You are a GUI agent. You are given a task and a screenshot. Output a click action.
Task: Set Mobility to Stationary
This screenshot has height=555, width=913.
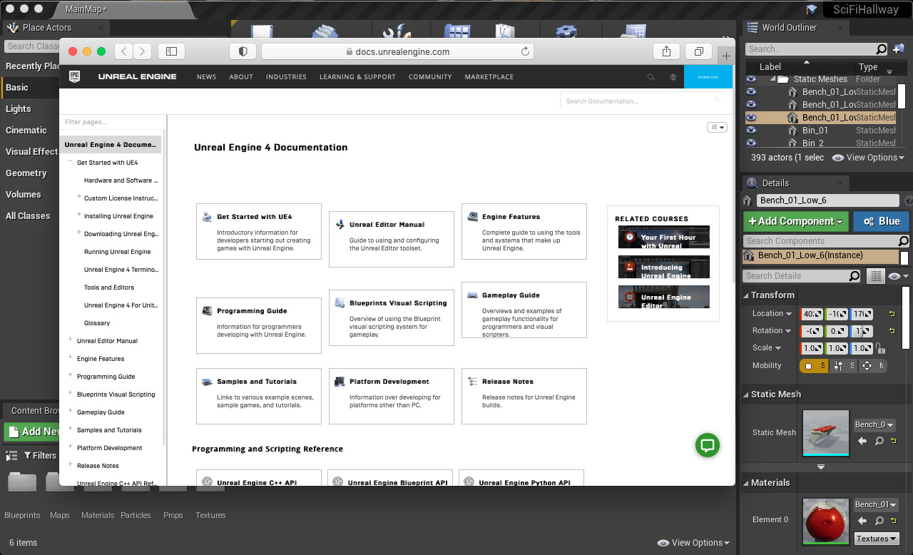tap(845, 366)
